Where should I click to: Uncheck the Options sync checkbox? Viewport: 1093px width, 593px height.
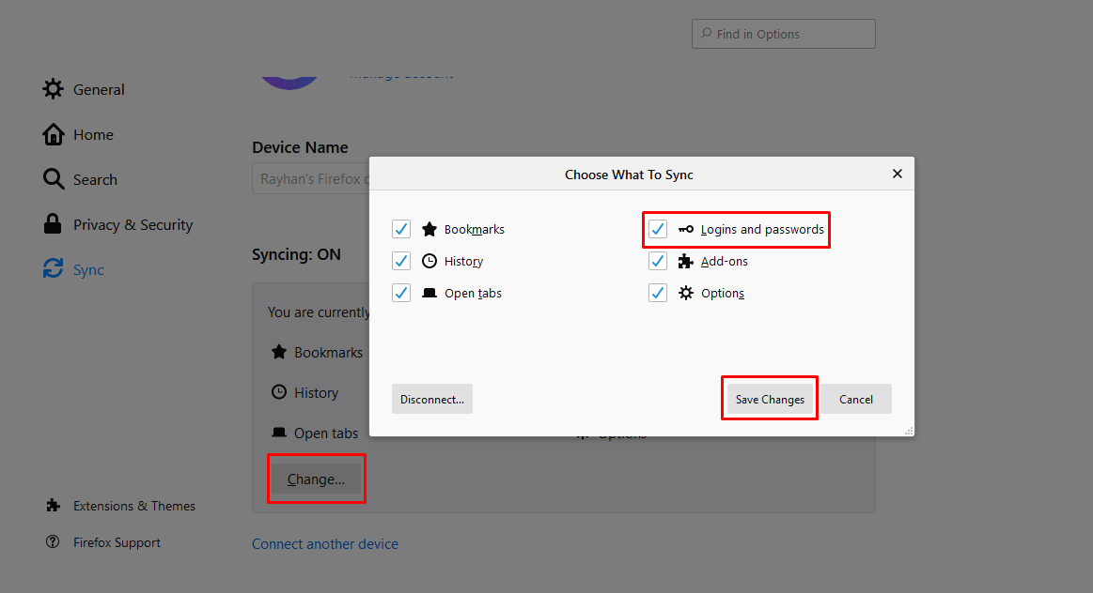tap(658, 293)
